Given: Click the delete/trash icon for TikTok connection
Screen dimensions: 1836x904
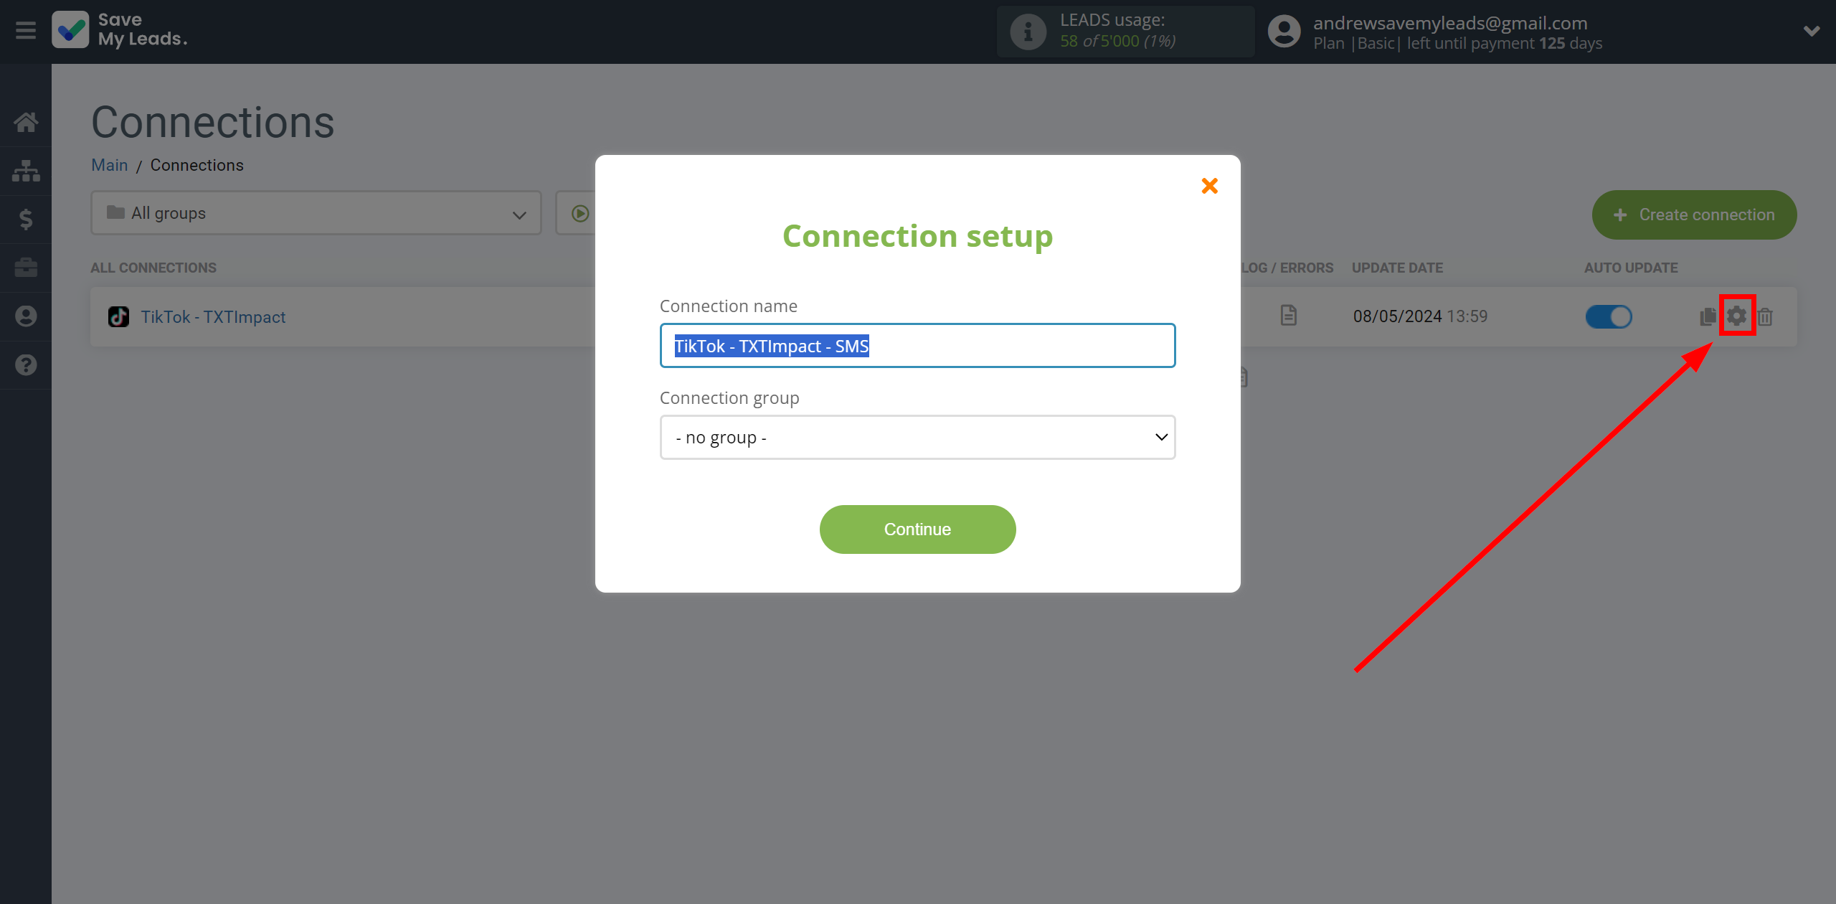Looking at the screenshot, I should (x=1766, y=316).
